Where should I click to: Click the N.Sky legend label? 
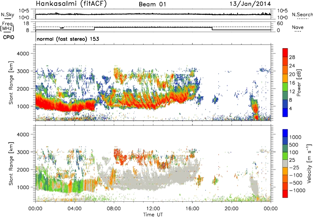7,14
